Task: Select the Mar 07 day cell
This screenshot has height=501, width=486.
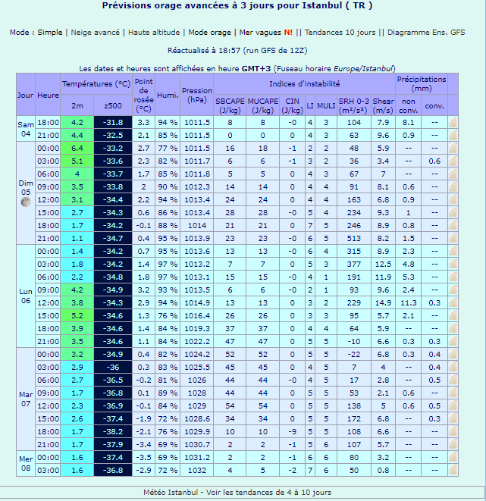Action: pos(26,399)
